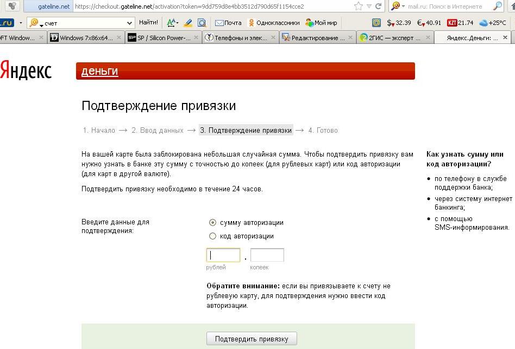Viewport: 515px width, 349px height.
Task: Click the small arrow next to the .ru logo
Action: coord(21,23)
